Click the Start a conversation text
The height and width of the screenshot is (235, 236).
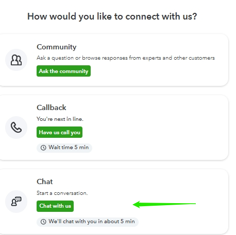(x=62, y=193)
